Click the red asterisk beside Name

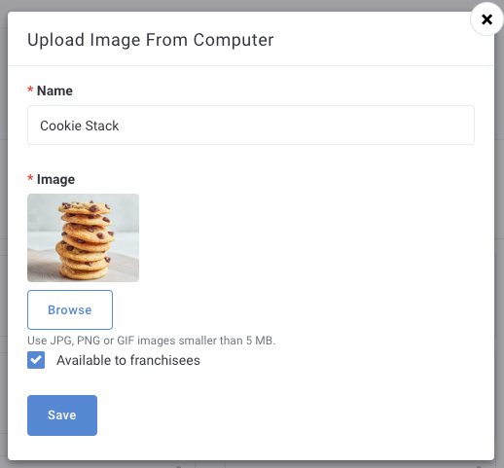[30, 90]
